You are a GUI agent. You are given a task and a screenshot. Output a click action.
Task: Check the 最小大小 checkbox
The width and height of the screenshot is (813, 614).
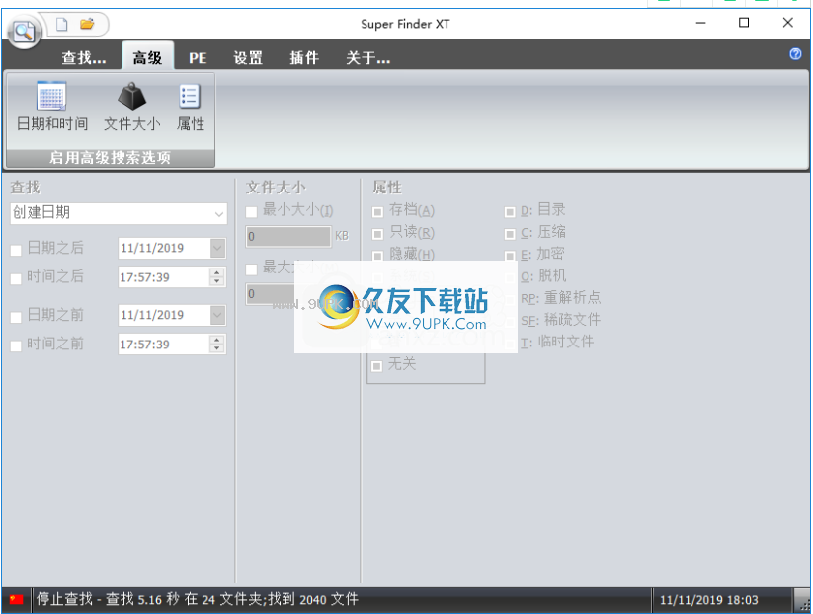[252, 212]
